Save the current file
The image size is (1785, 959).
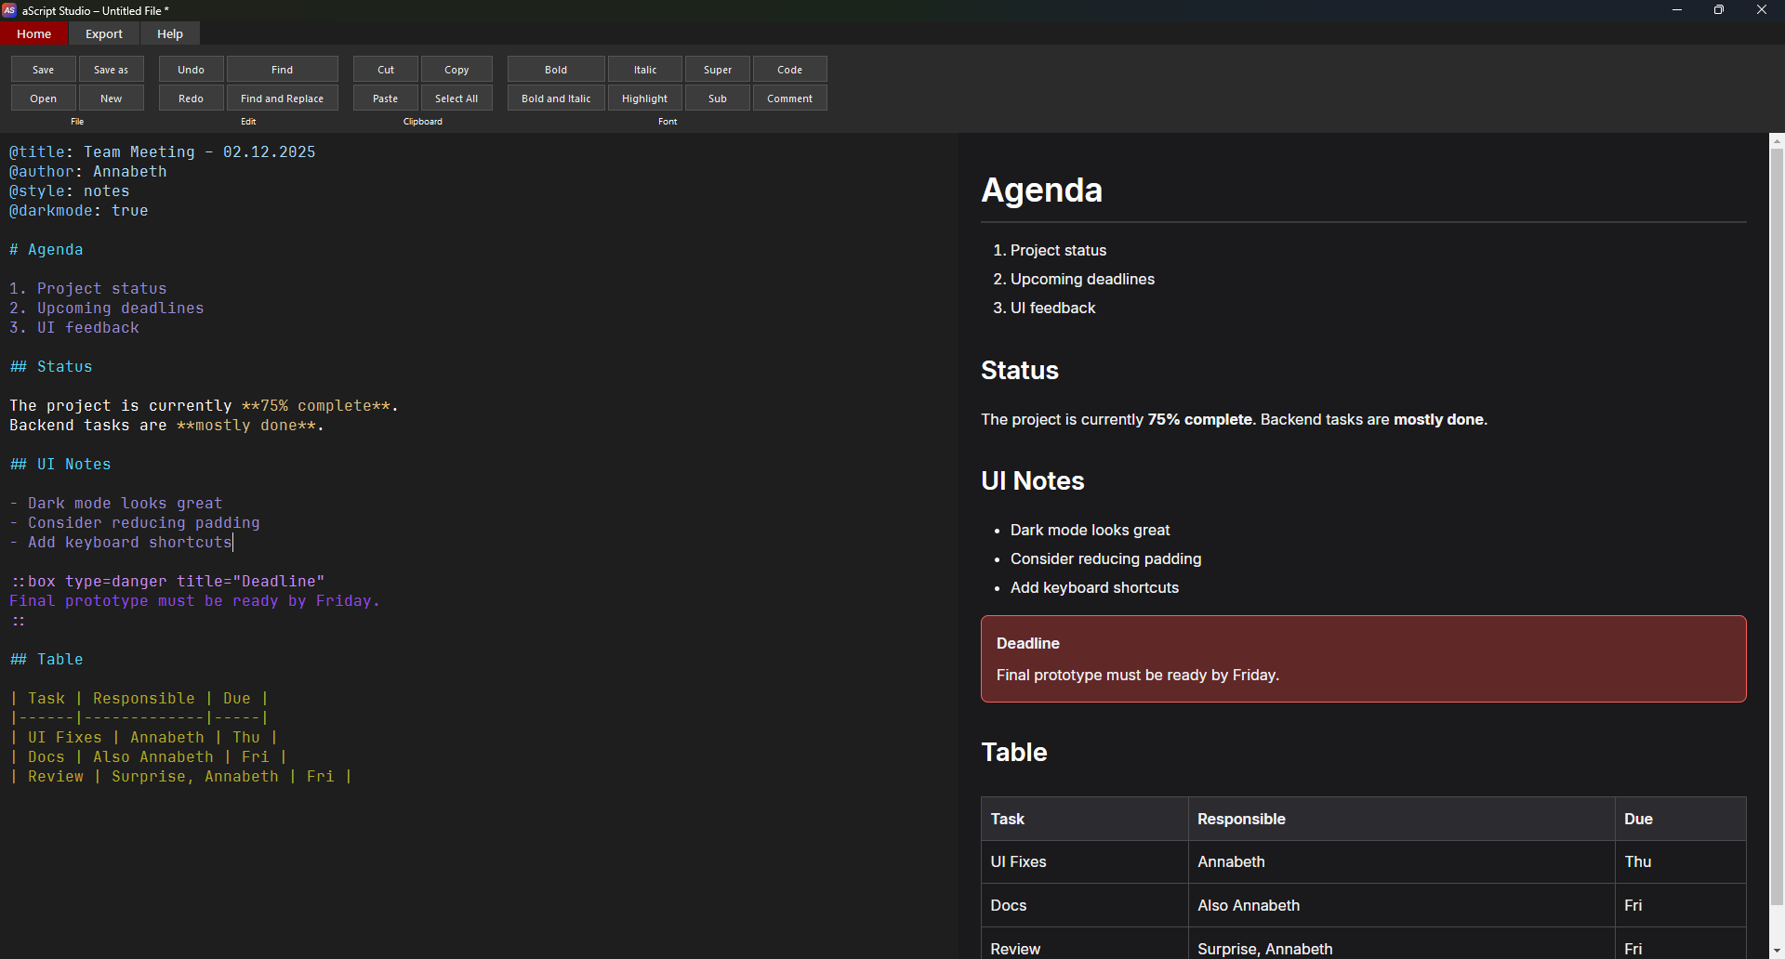click(42, 69)
